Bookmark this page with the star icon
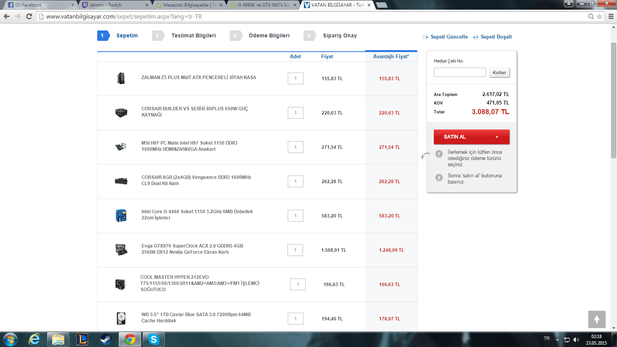Screen dimensions: 617x347 [599, 16]
